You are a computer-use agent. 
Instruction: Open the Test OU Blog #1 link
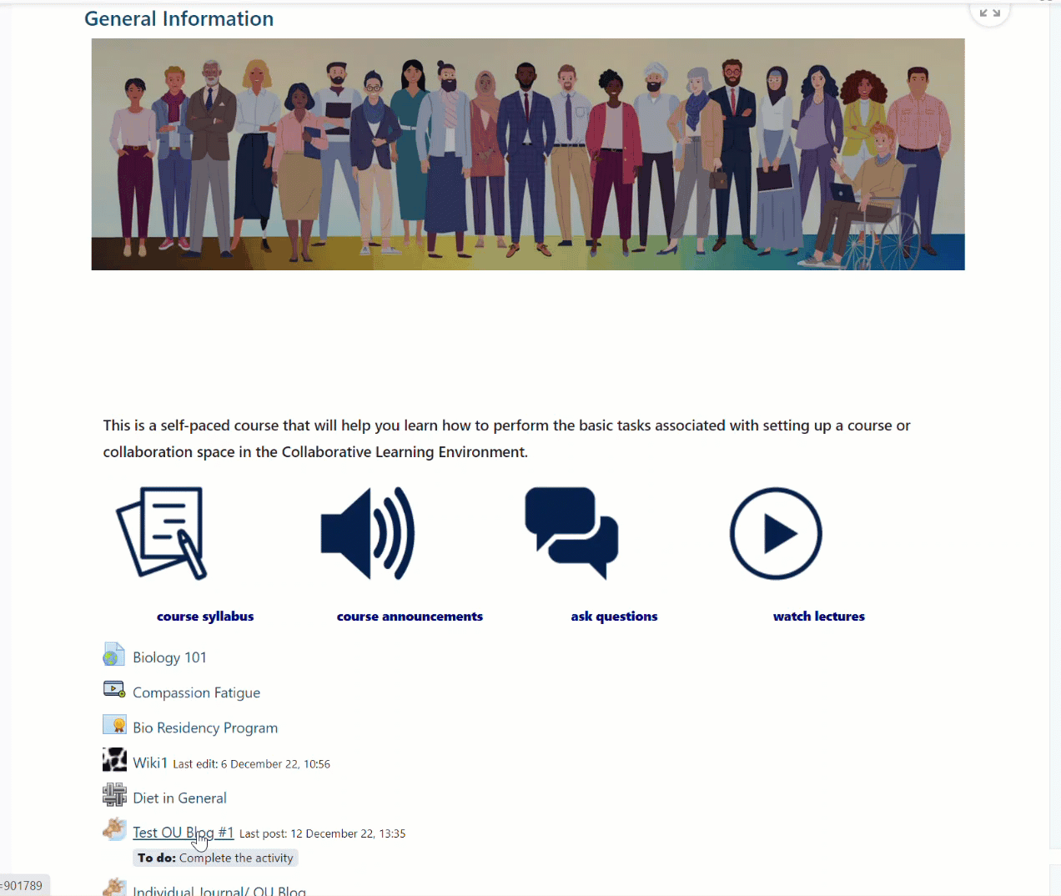coord(184,833)
